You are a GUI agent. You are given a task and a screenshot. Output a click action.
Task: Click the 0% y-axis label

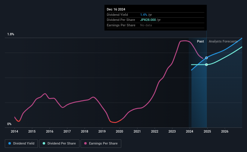(9, 124)
